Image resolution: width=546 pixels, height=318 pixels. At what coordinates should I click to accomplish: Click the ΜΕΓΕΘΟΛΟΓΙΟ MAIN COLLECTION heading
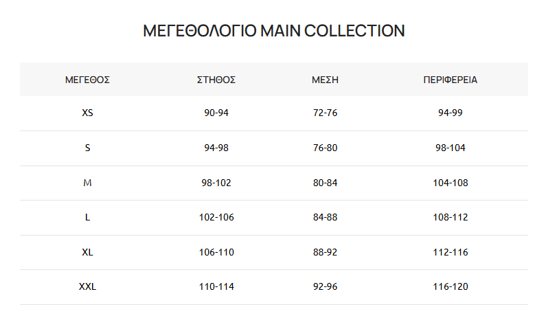pos(274,31)
